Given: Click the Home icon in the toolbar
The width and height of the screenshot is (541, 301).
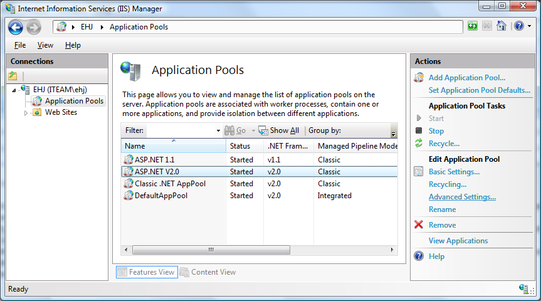Looking at the screenshot, I should [x=501, y=26].
